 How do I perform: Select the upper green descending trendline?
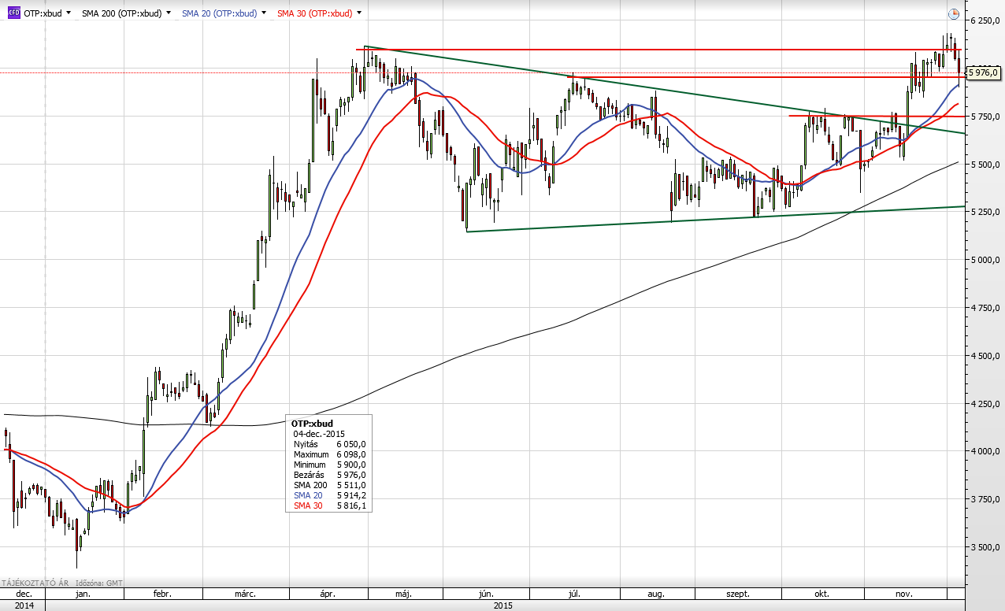pos(665,90)
